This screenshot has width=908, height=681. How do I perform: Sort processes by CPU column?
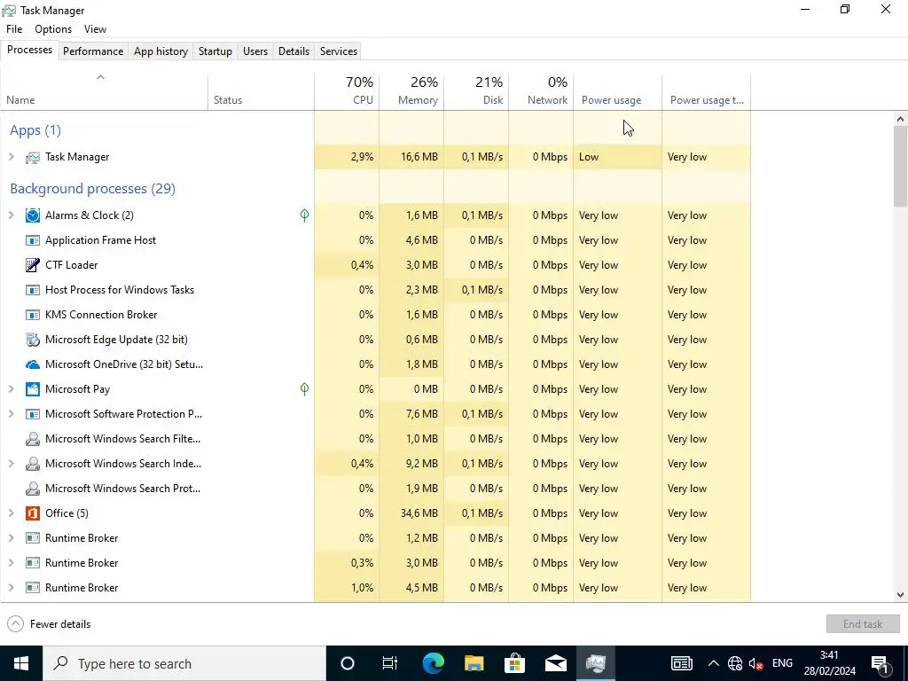(x=347, y=91)
